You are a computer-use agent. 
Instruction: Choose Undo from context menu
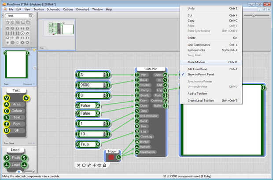point(210,8)
